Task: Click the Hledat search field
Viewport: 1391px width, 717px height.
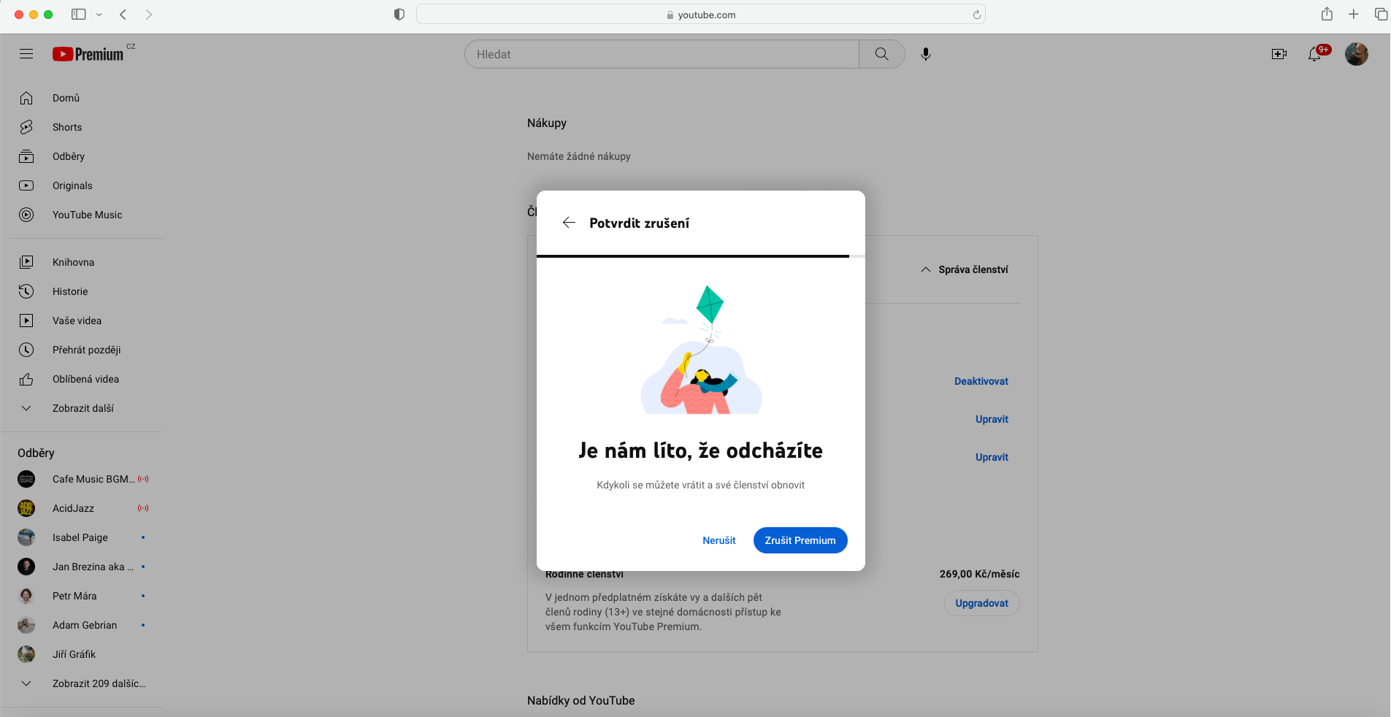Action: (662, 54)
